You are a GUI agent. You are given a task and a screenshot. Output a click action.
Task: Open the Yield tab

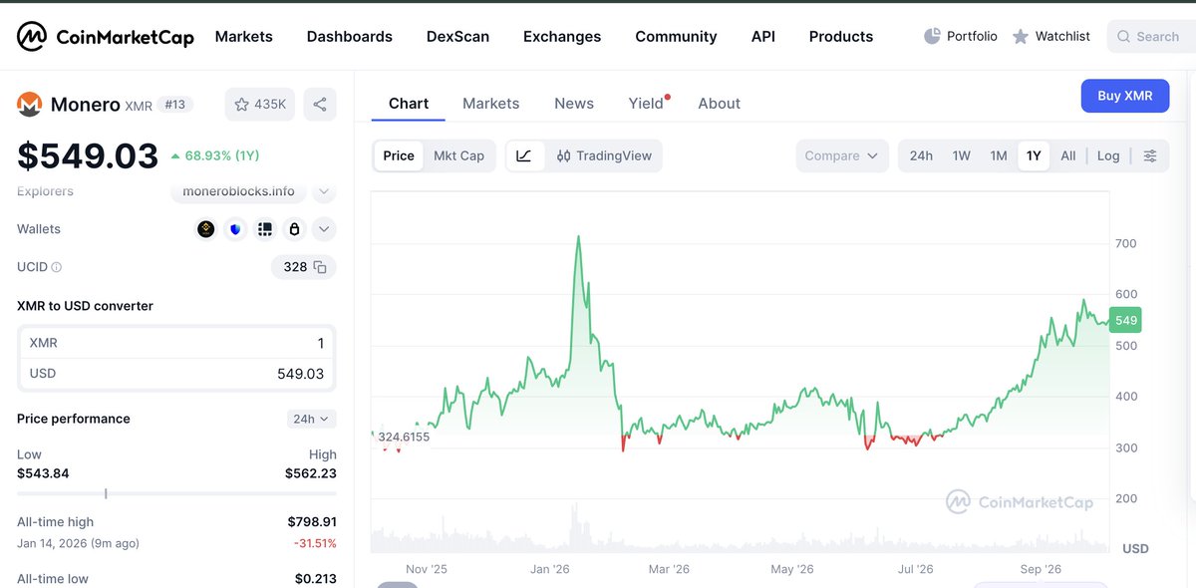[648, 104]
